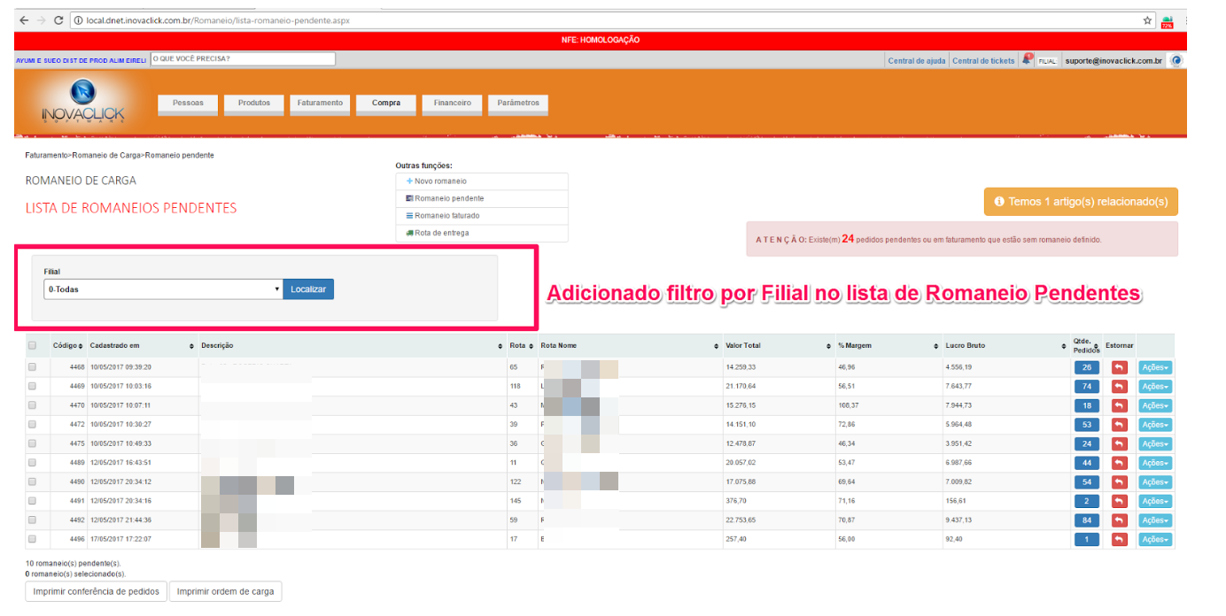
Task: Click the 'O que você precisa?' search field
Action: [x=243, y=59]
